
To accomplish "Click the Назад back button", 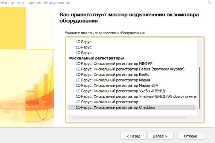I will click(x=133, y=136).
